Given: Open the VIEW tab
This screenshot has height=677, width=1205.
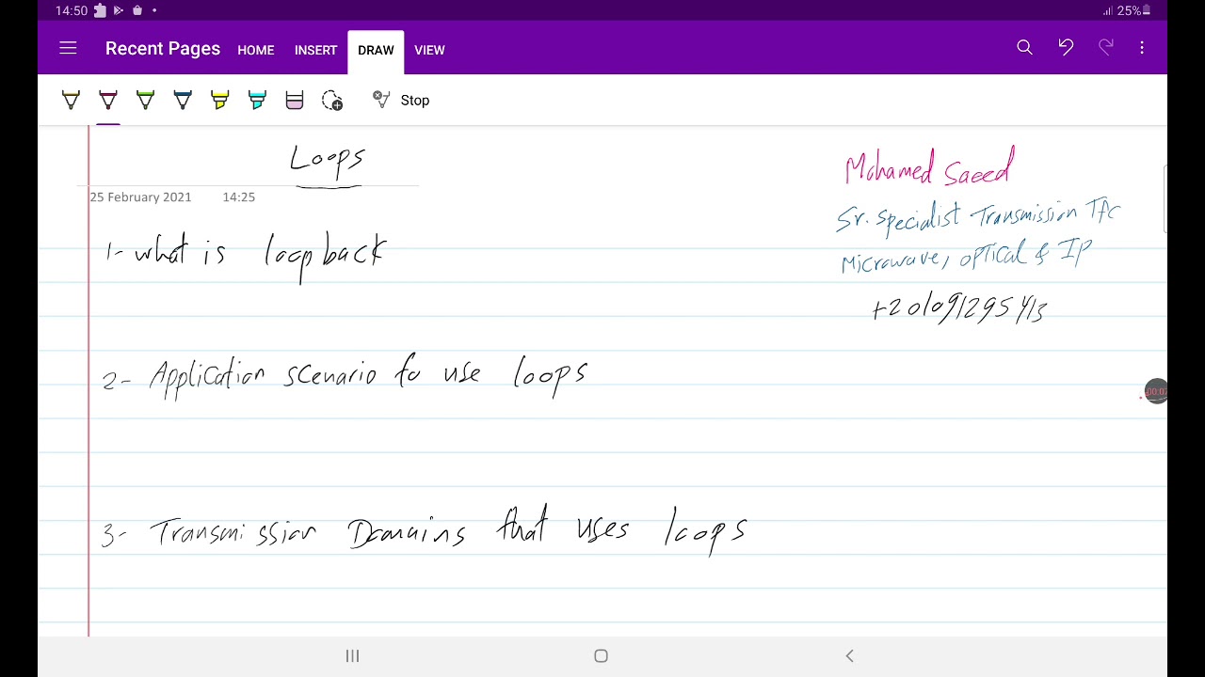Looking at the screenshot, I should 429,50.
